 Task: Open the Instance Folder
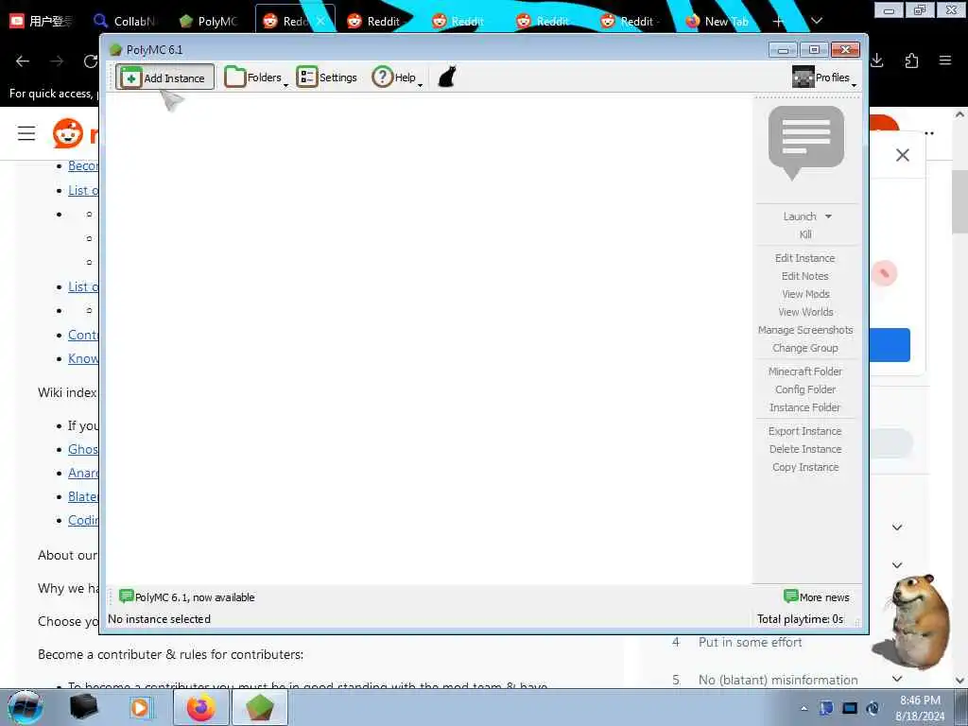point(805,406)
